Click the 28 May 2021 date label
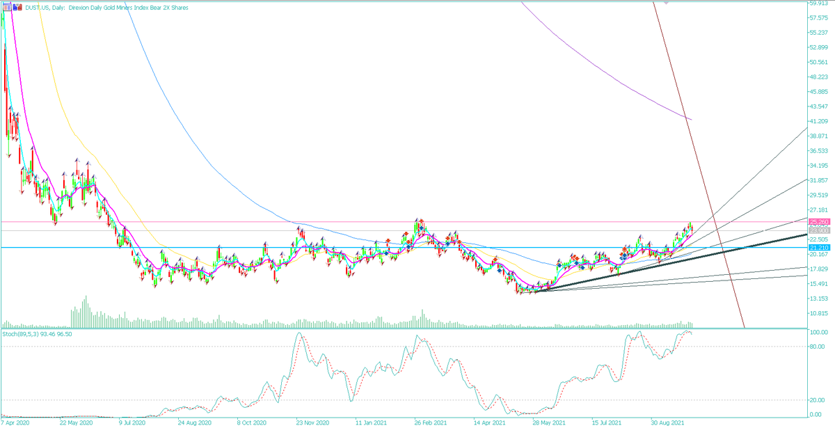 click(x=549, y=422)
